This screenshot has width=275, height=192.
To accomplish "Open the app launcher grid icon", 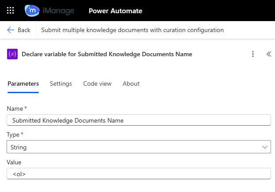I will click(10, 11).
